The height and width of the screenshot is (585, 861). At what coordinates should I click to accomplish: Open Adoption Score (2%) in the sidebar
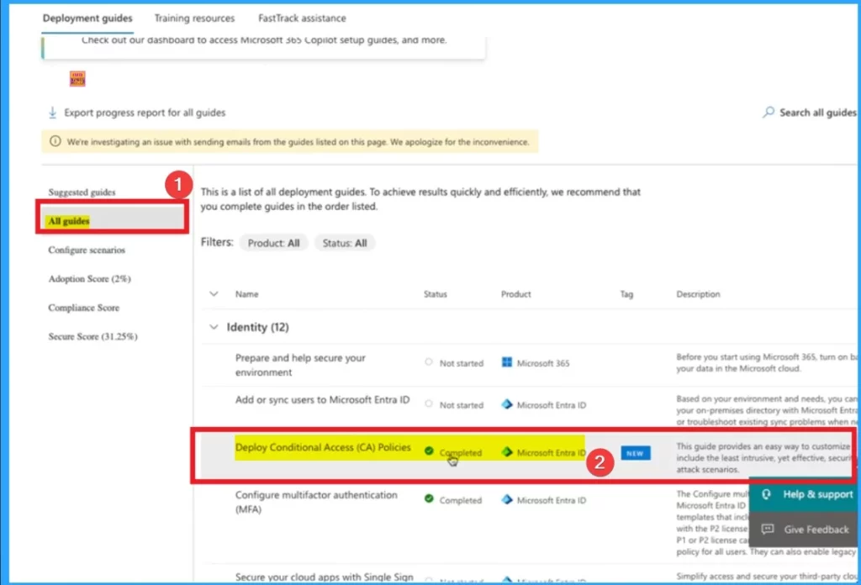89,279
